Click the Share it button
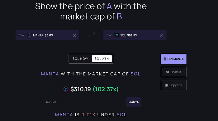 pos(173,72)
